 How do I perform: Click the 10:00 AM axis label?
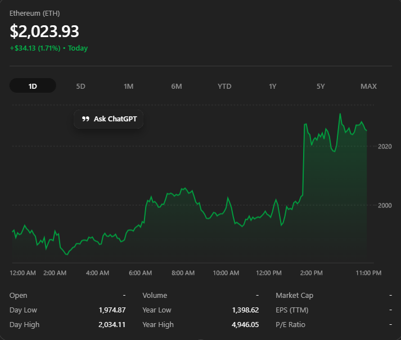click(x=226, y=273)
